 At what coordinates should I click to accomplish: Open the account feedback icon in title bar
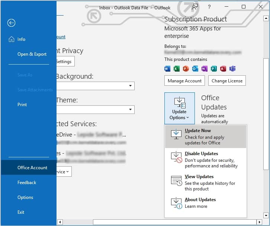[195, 7]
